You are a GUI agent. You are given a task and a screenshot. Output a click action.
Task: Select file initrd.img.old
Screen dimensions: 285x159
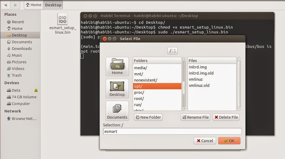(x=212, y=73)
